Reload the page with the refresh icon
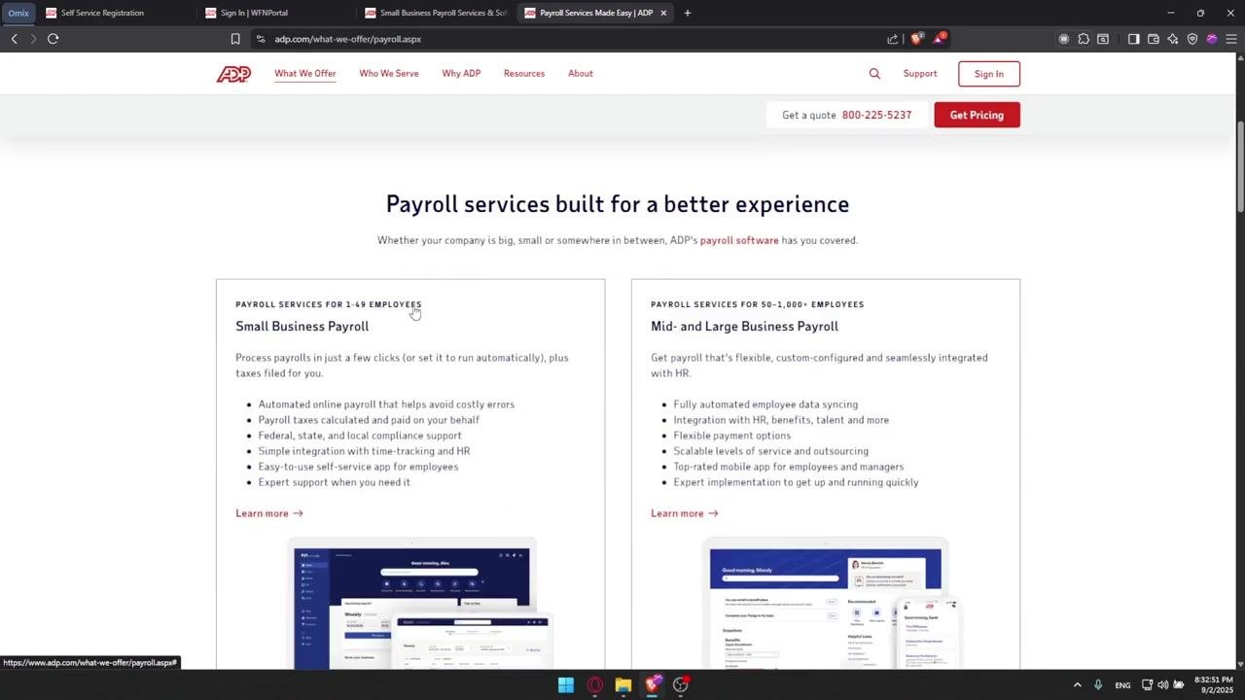Image resolution: width=1245 pixels, height=700 pixels. tap(53, 39)
